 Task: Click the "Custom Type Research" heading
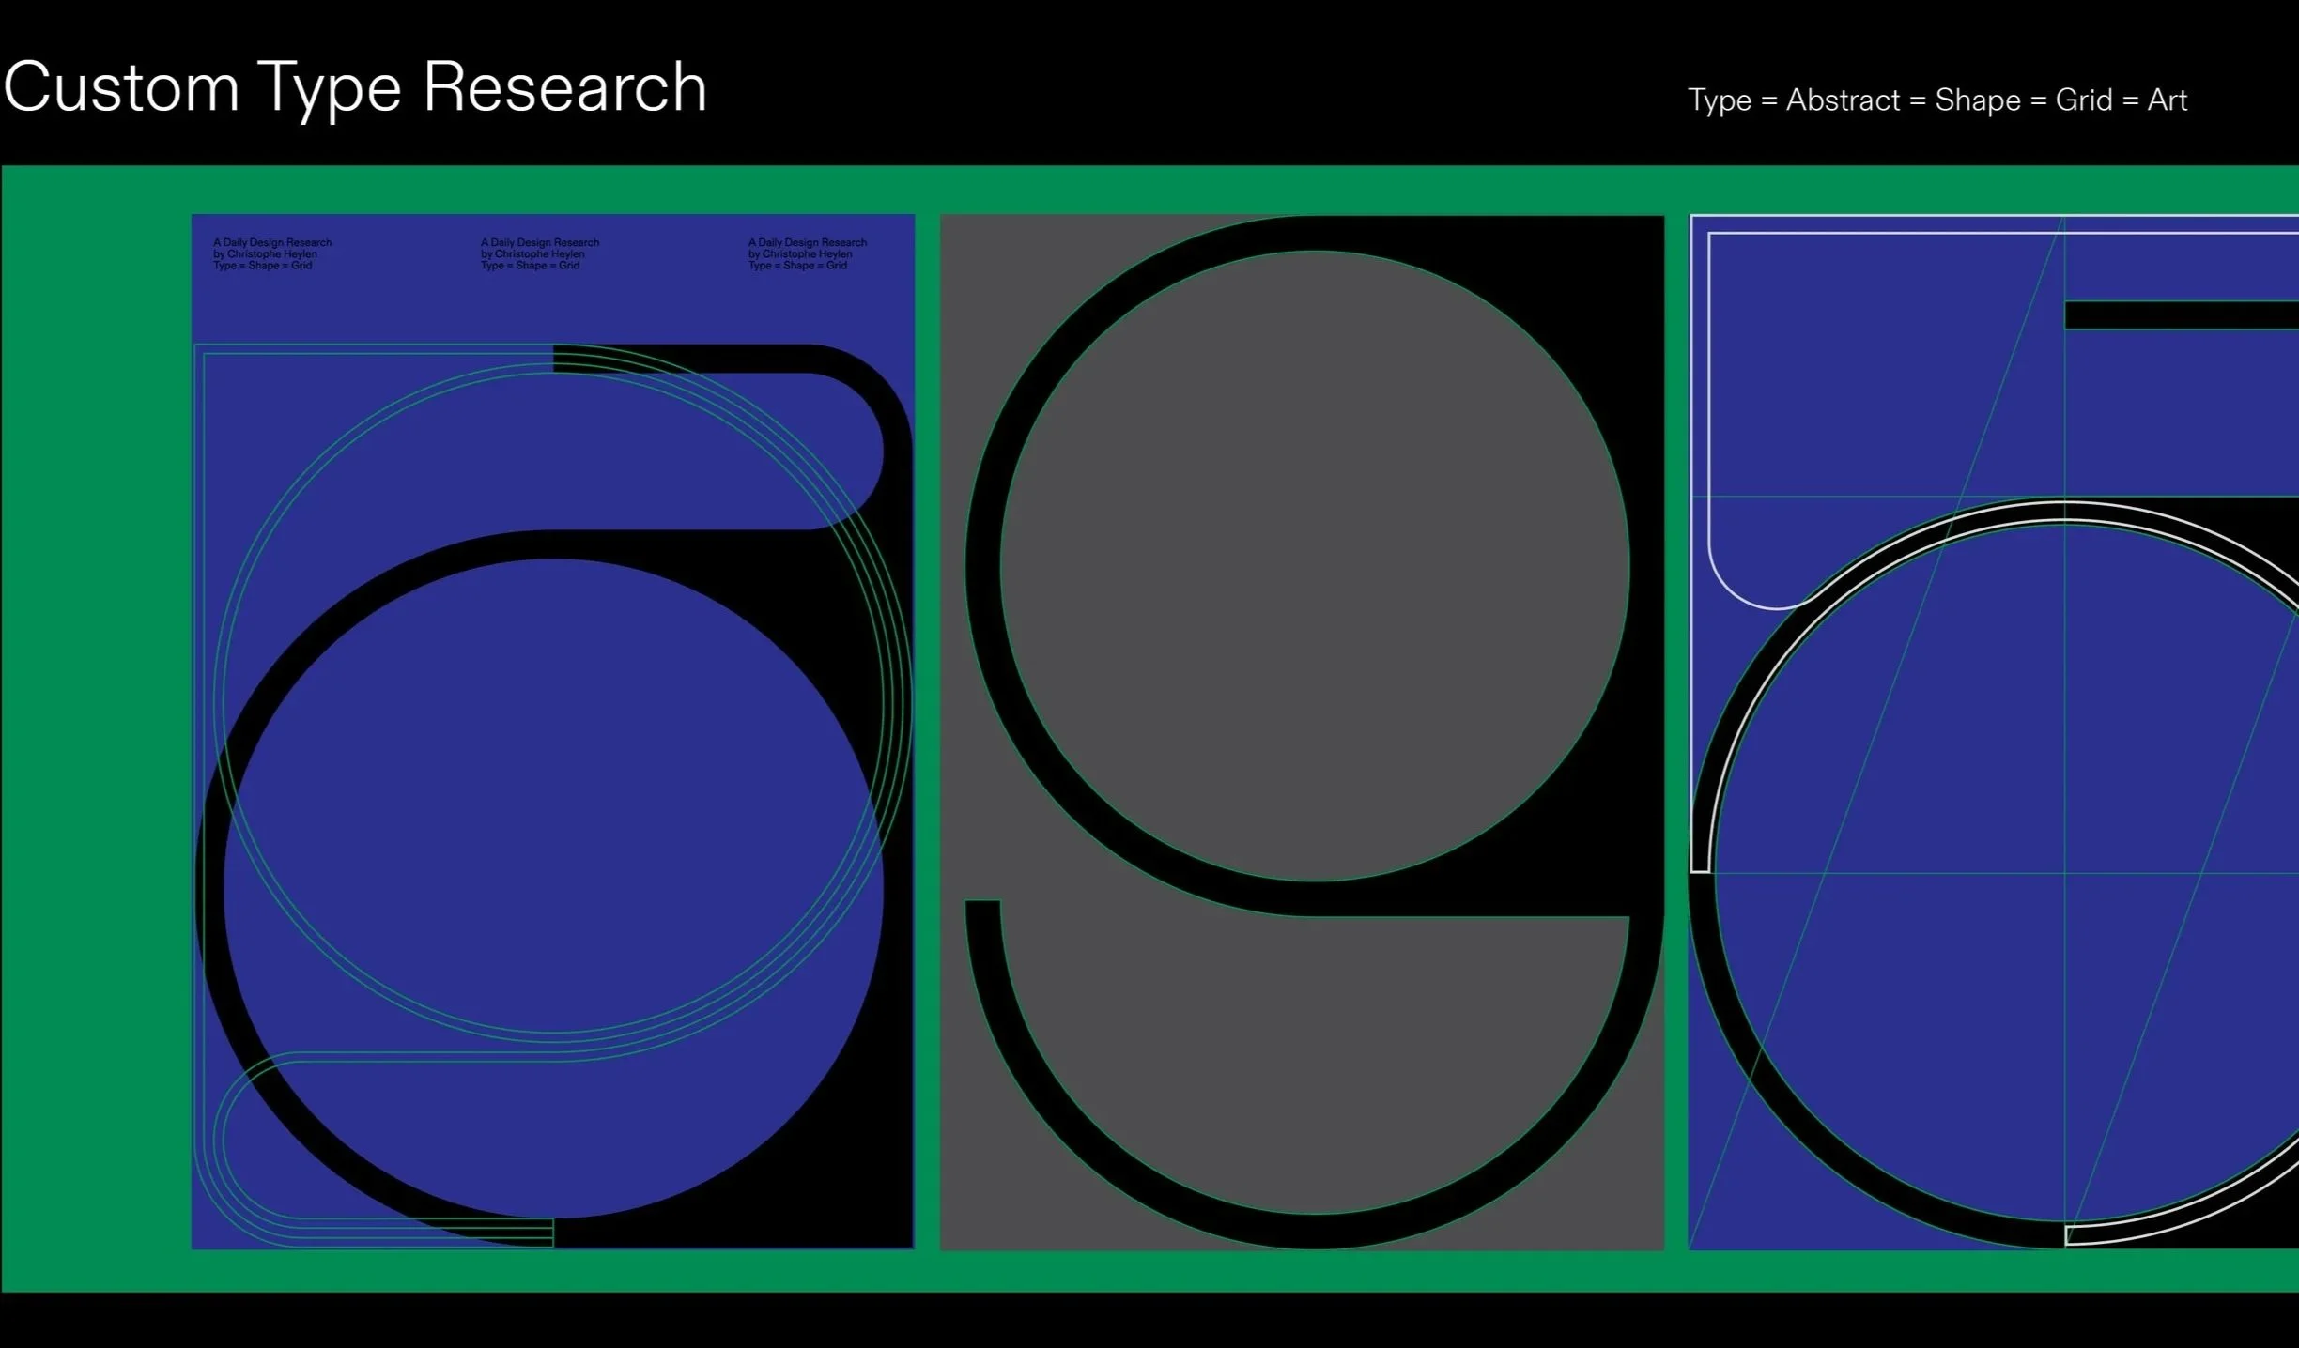355,87
